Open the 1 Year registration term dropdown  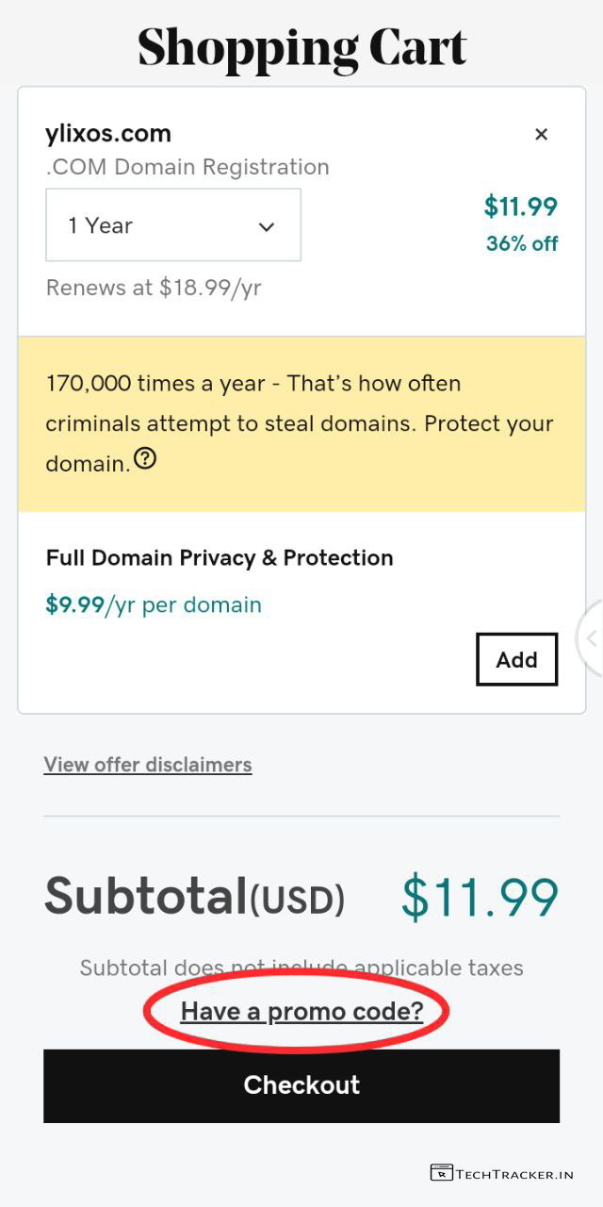tap(172, 225)
